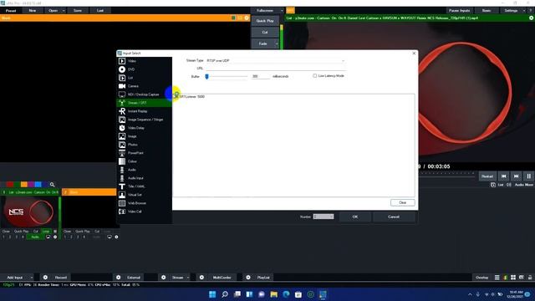Select Image Sequence / Stinger input

pyautogui.click(x=144, y=120)
